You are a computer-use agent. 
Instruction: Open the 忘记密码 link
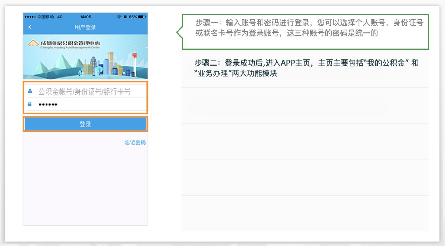(x=135, y=142)
